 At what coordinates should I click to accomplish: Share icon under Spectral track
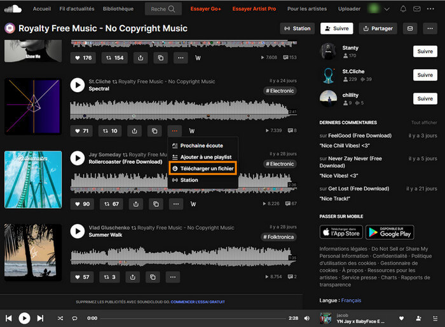pyautogui.click(x=135, y=131)
